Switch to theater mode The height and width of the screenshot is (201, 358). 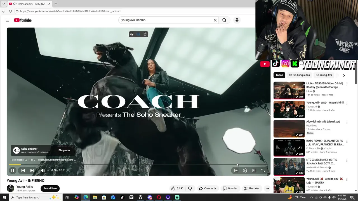click(x=254, y=170)
